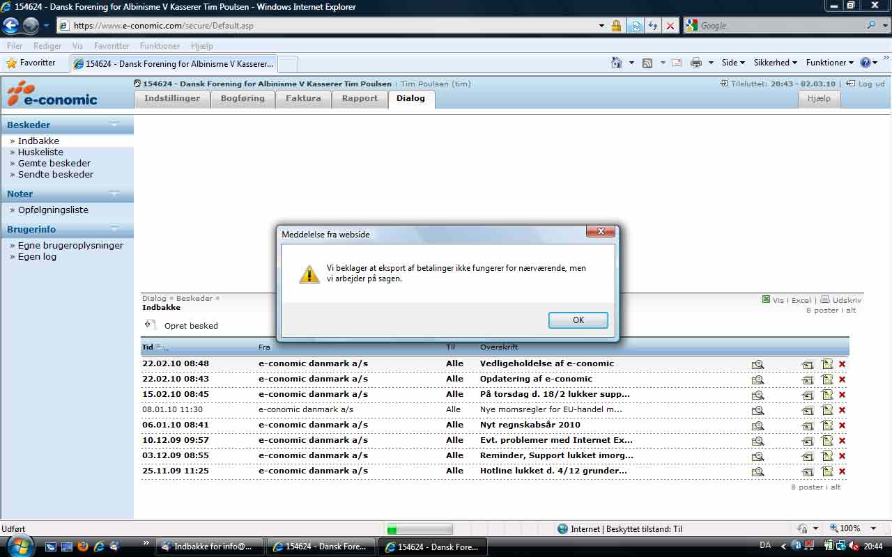The height and width of the screenshot is (557, 892).
Task: Click the RSS feeds icon
Action: point(647,63)
